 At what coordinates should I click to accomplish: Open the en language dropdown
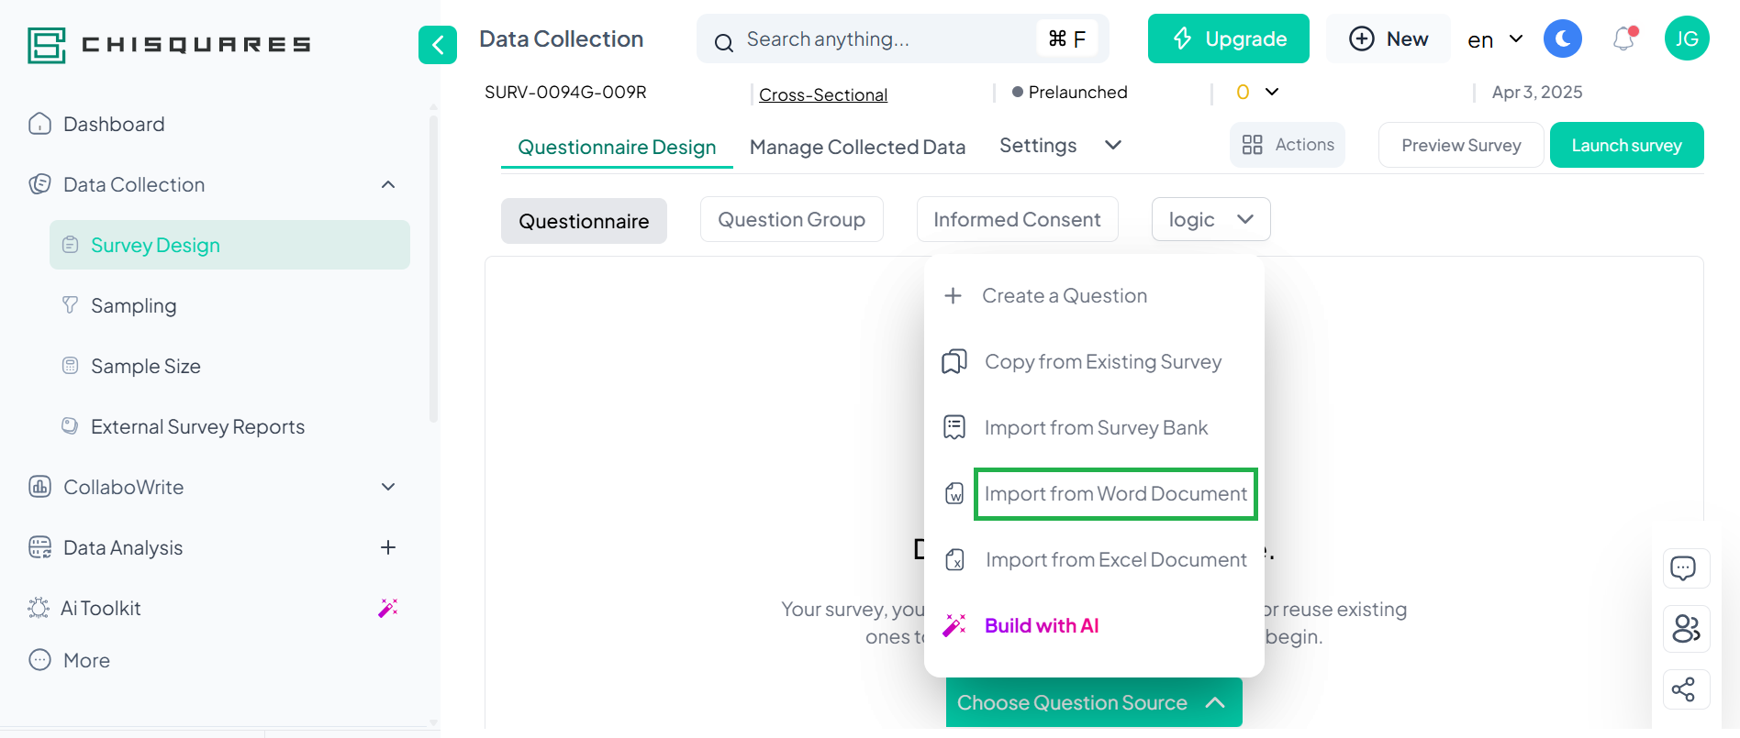coord(1496,39)
